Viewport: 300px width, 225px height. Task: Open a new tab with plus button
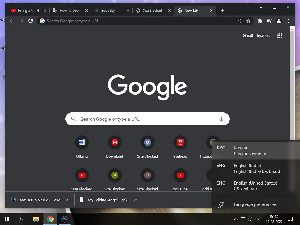(222, 11)
